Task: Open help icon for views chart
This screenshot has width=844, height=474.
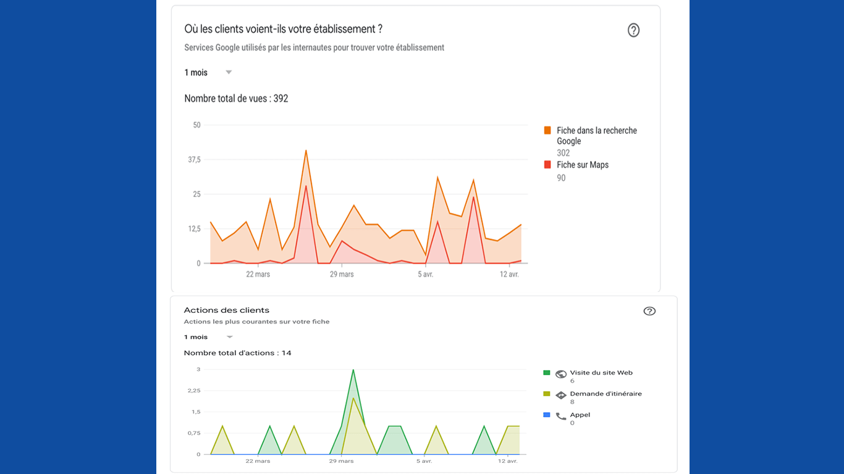Action: tap(633, 30)
